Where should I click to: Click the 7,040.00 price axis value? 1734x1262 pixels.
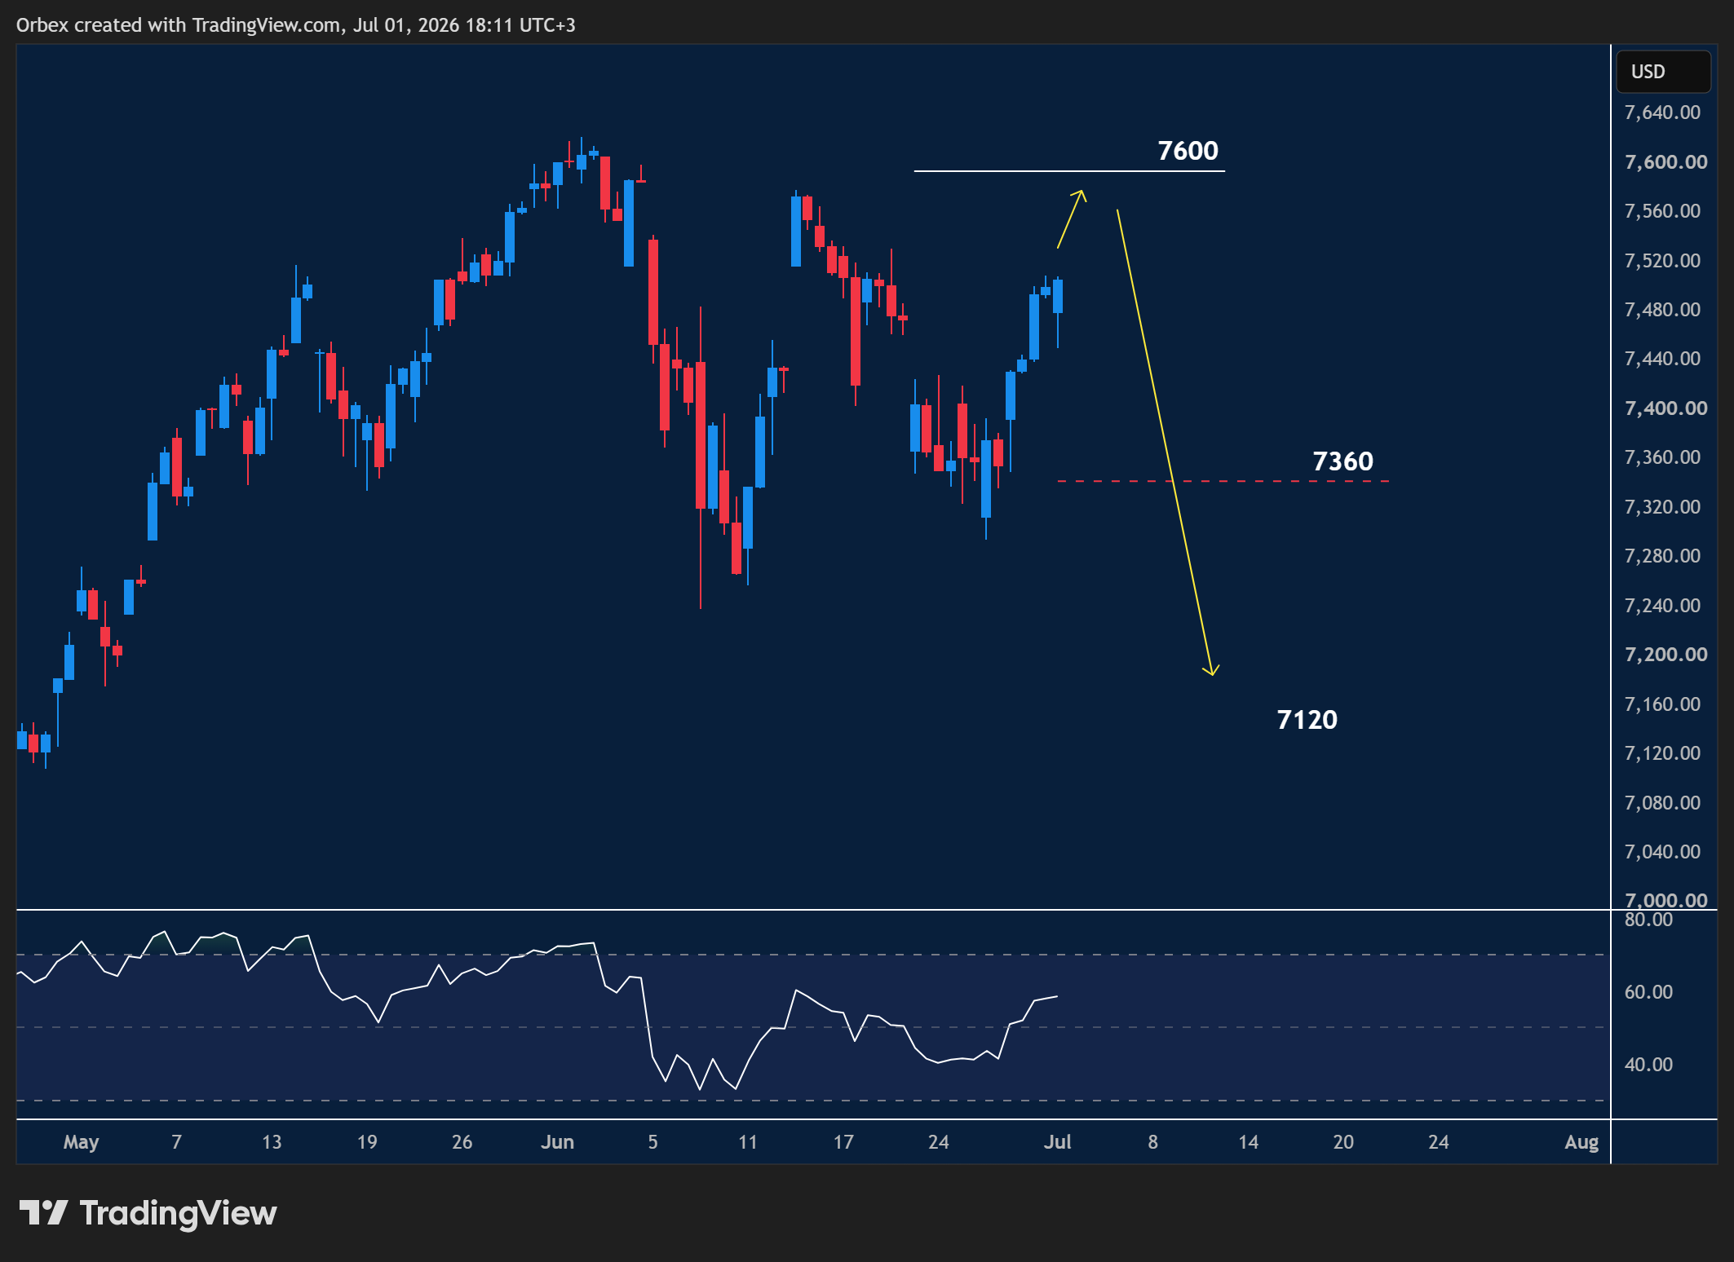1662,852
